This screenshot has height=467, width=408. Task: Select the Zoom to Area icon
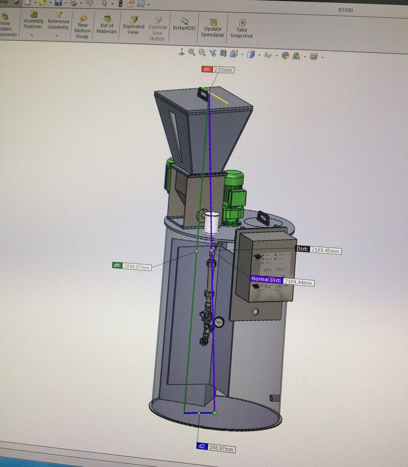point(202,53)
